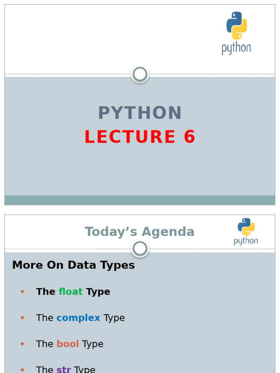Click the first slide thumbnail's grey body area
The image size is (280, 373).
coord(140,171)
